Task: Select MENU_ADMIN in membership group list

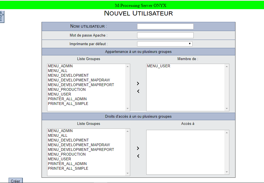Action: (60, 66)
